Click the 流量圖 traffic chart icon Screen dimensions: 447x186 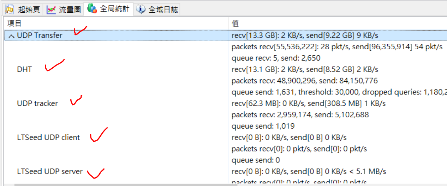pyautogui.click(x=52, y=10)
